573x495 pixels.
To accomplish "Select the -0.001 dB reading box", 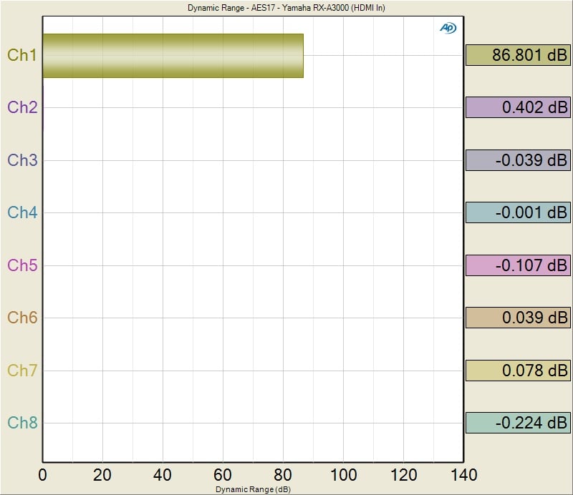I will tap(518, 212).
